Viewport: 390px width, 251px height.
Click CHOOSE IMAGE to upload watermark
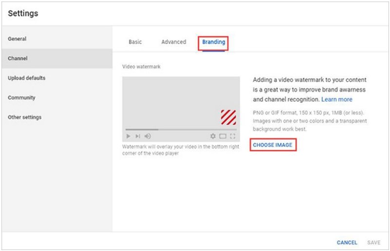tap(273, 145)
